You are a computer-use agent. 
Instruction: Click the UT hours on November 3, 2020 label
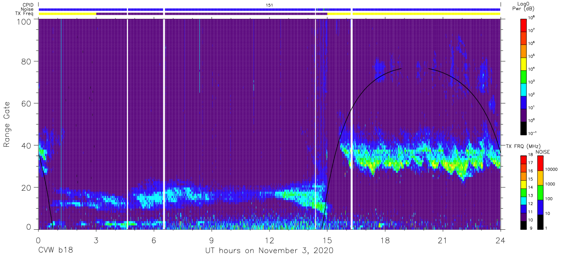click(270, 251)
